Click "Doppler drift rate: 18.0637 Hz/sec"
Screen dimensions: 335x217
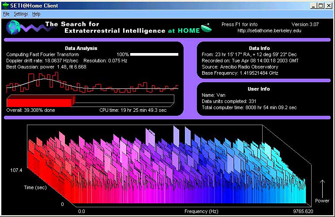coord(42,61)
